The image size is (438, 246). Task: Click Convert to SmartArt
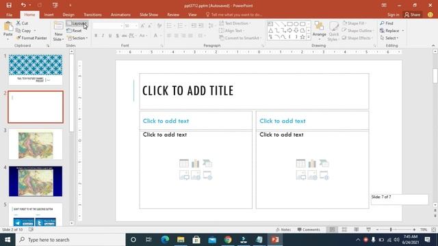click(x=240, y=38)
